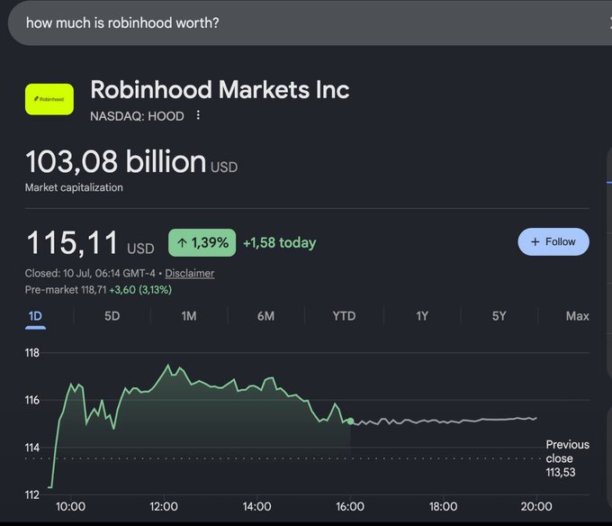
Task: Click the green 1,39% change badge
Action: [202, 242]
